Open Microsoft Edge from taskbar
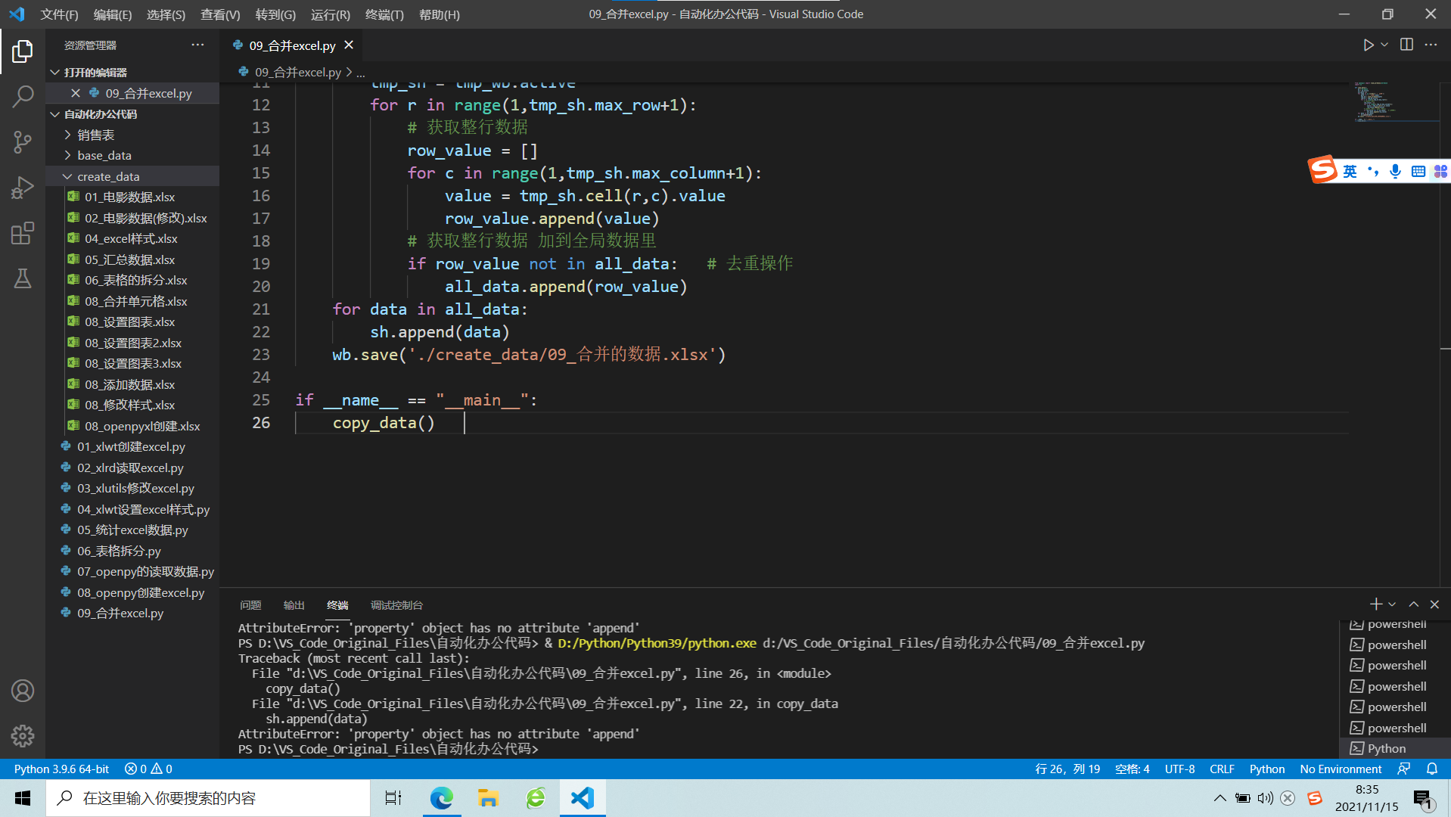The width and height of the screenshot is (1451, 817). (441, 798)
